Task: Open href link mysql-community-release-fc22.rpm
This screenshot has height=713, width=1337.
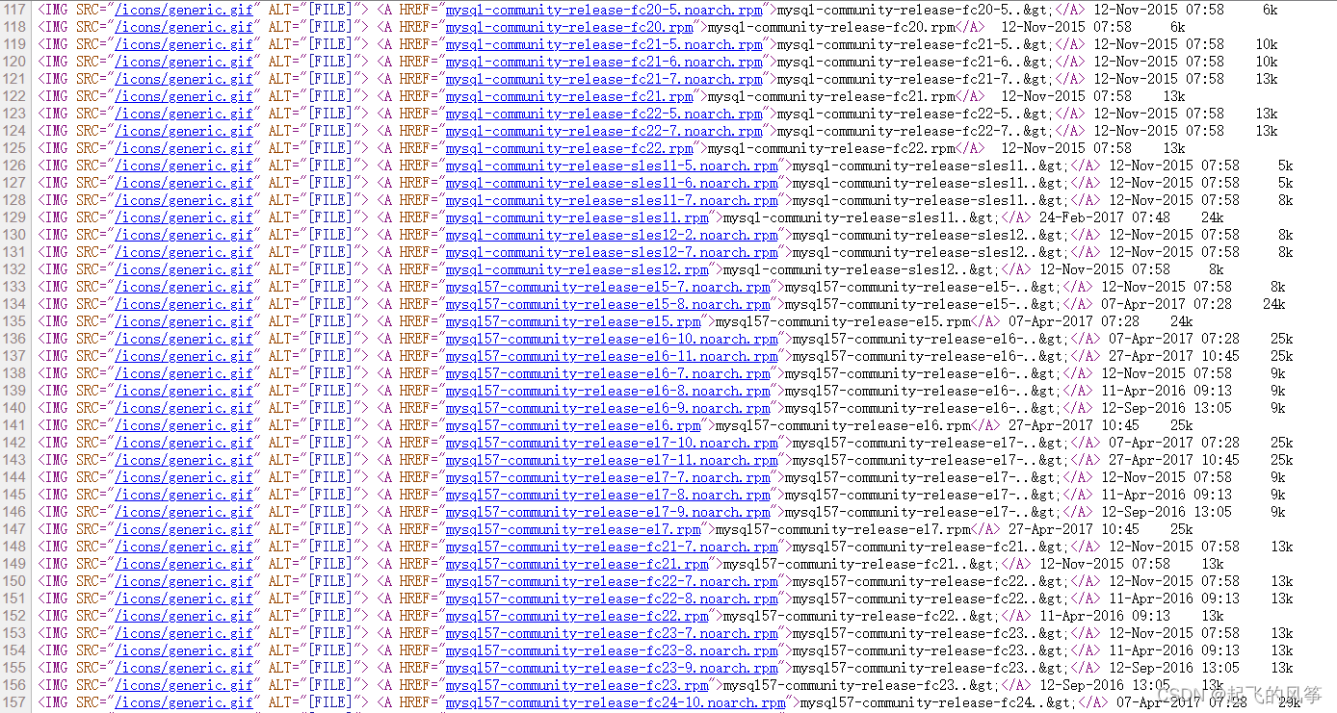Action: point(569,148)
